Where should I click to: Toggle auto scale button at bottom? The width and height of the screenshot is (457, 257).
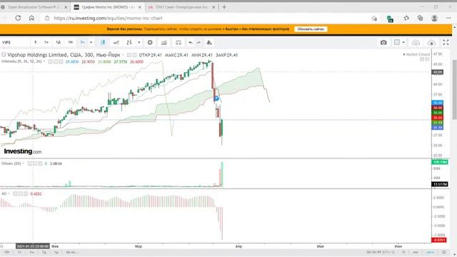tap(430, 252)
